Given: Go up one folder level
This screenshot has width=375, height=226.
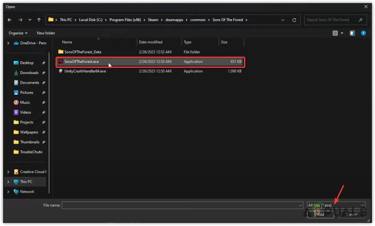Looking at the screenshot, I should (x=39, y=20).
